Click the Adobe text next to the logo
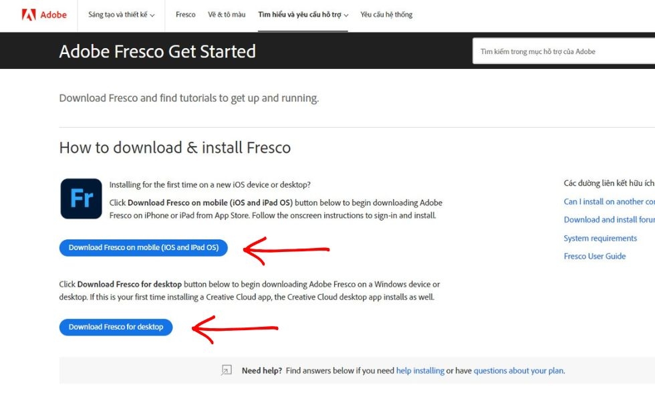655x401 pixels. click(52, 14)
